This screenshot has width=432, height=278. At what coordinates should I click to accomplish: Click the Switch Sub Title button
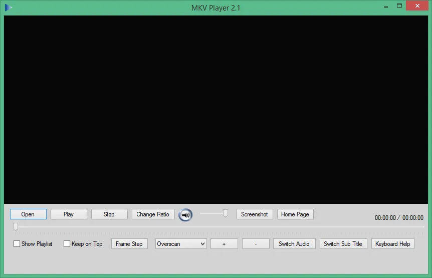(343, 244)
